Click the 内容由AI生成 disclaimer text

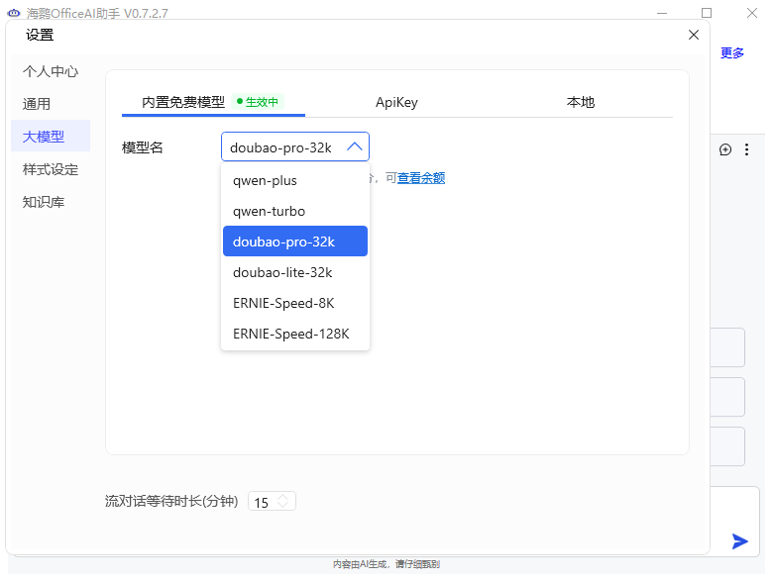(386, 564)
